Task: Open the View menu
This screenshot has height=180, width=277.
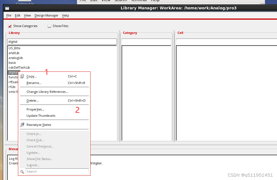Action: pyautogui.click(x=27, y=15)
